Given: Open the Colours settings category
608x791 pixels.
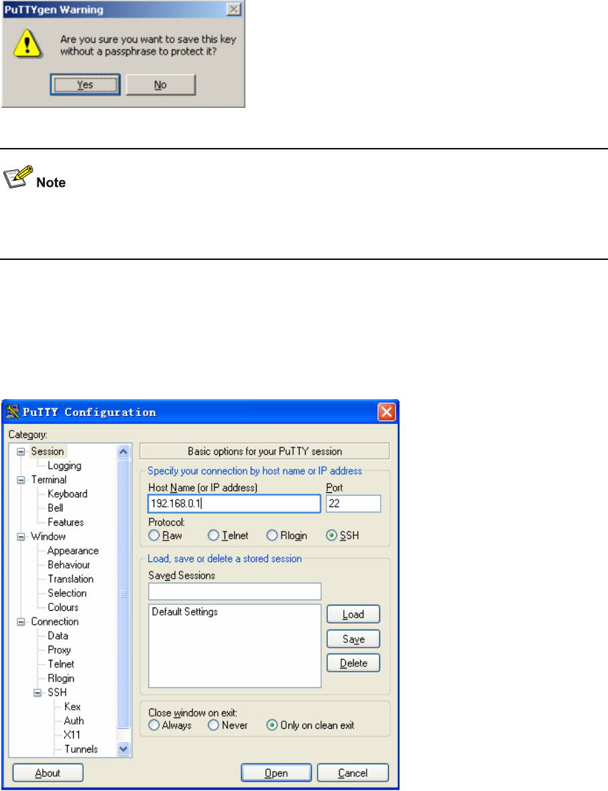Looking at the screenshot, I should pos(62,607).
